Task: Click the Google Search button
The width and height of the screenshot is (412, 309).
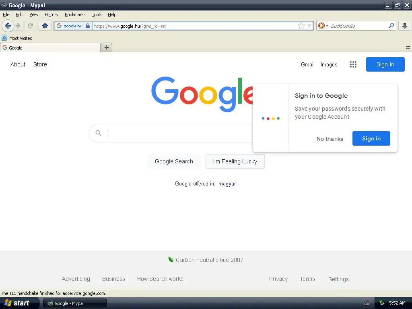Action: pos(174,161)
